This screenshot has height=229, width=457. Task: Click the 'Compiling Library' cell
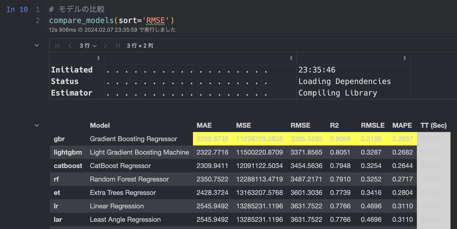(338, 93)
